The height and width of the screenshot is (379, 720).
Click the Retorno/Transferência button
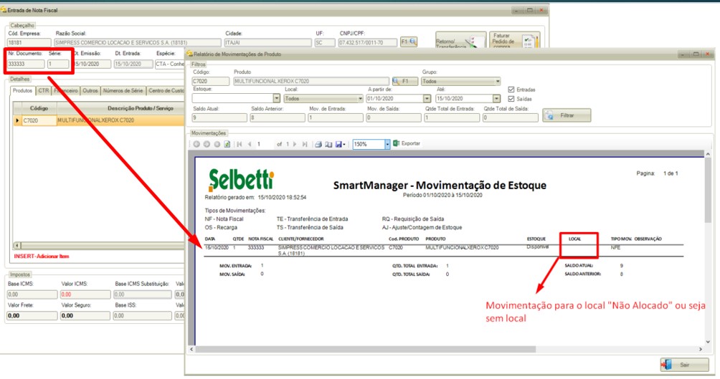(x=460, y=40)
